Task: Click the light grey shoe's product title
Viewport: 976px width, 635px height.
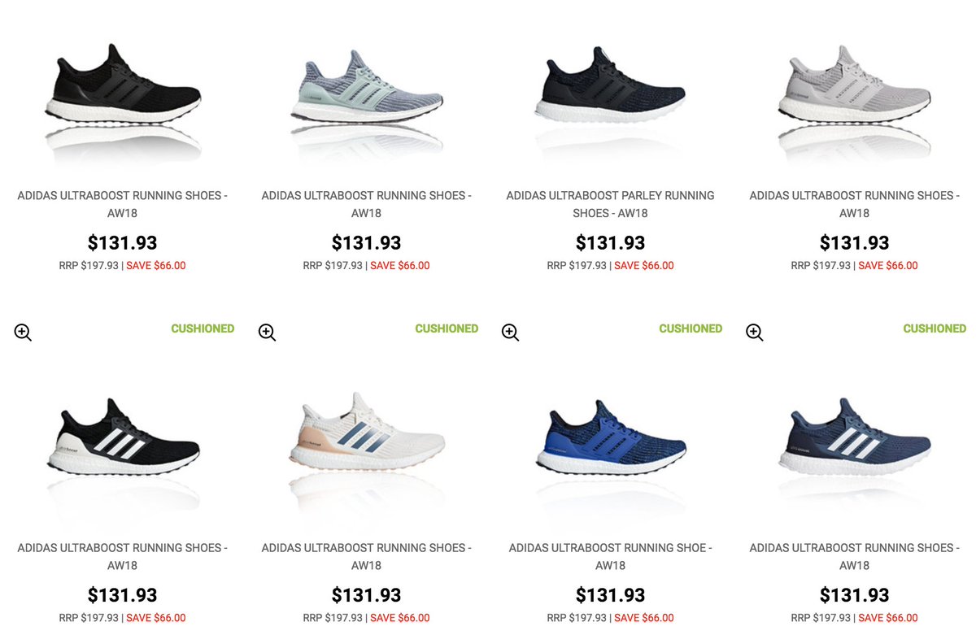Action: (854, 204)
